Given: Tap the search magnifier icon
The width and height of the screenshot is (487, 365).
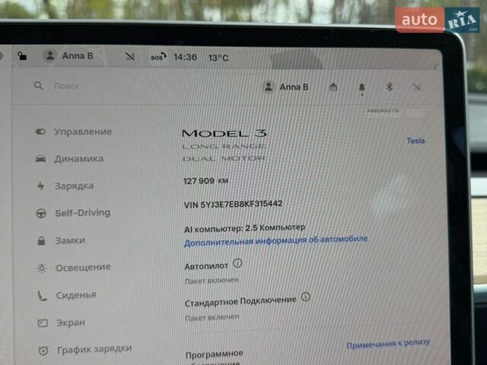Looking at the screenshot, I should coord(38,85).
